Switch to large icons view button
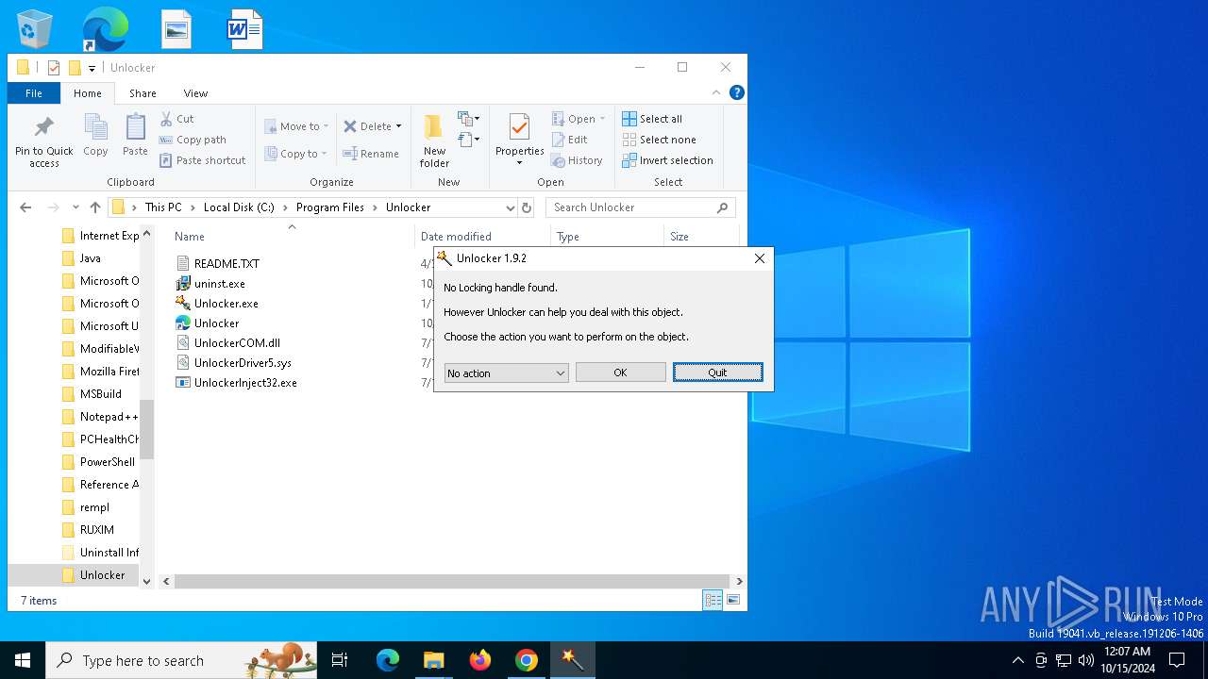 (733, 600)
